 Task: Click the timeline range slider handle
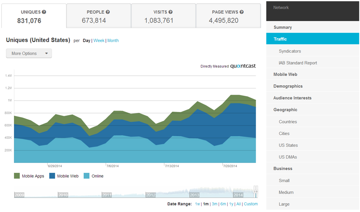click(x=256, y=191)
